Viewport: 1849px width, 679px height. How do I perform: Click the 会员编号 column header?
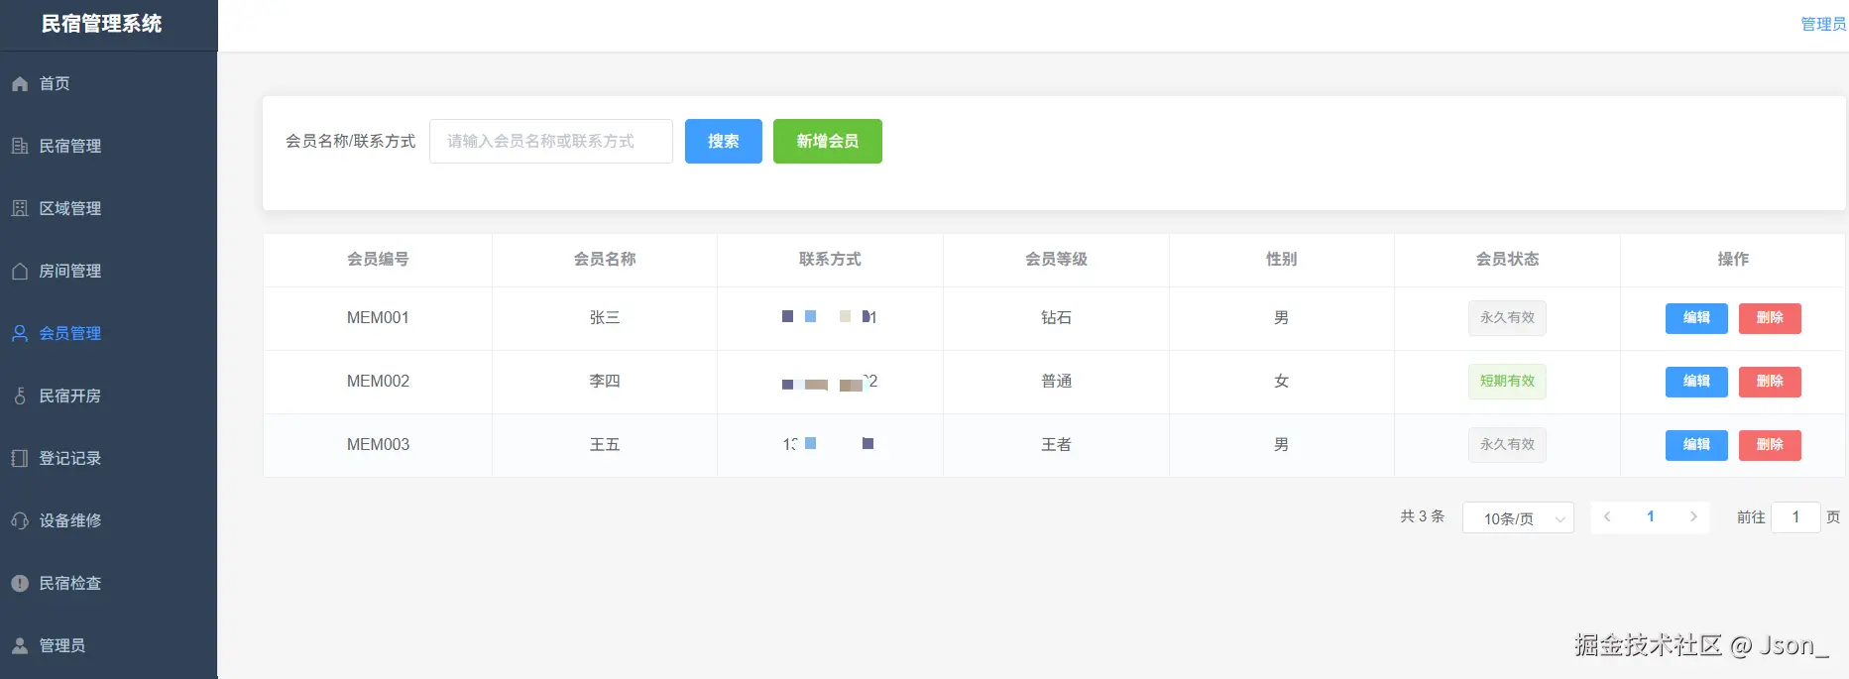coord(378,260)
